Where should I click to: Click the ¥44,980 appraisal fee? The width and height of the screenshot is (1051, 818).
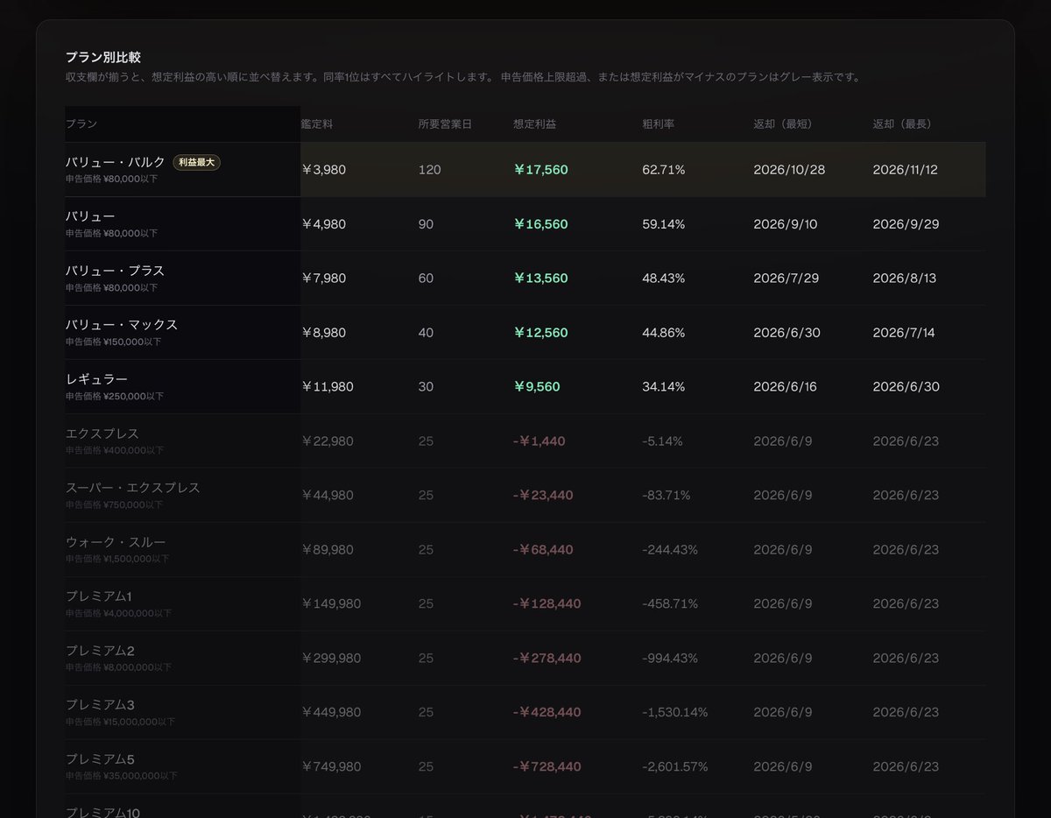click(328, 496)
